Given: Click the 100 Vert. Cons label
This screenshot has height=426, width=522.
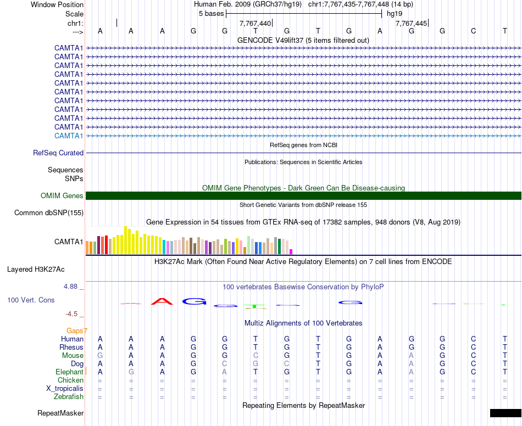Looking at the screenshot, I should click(31, 300).
